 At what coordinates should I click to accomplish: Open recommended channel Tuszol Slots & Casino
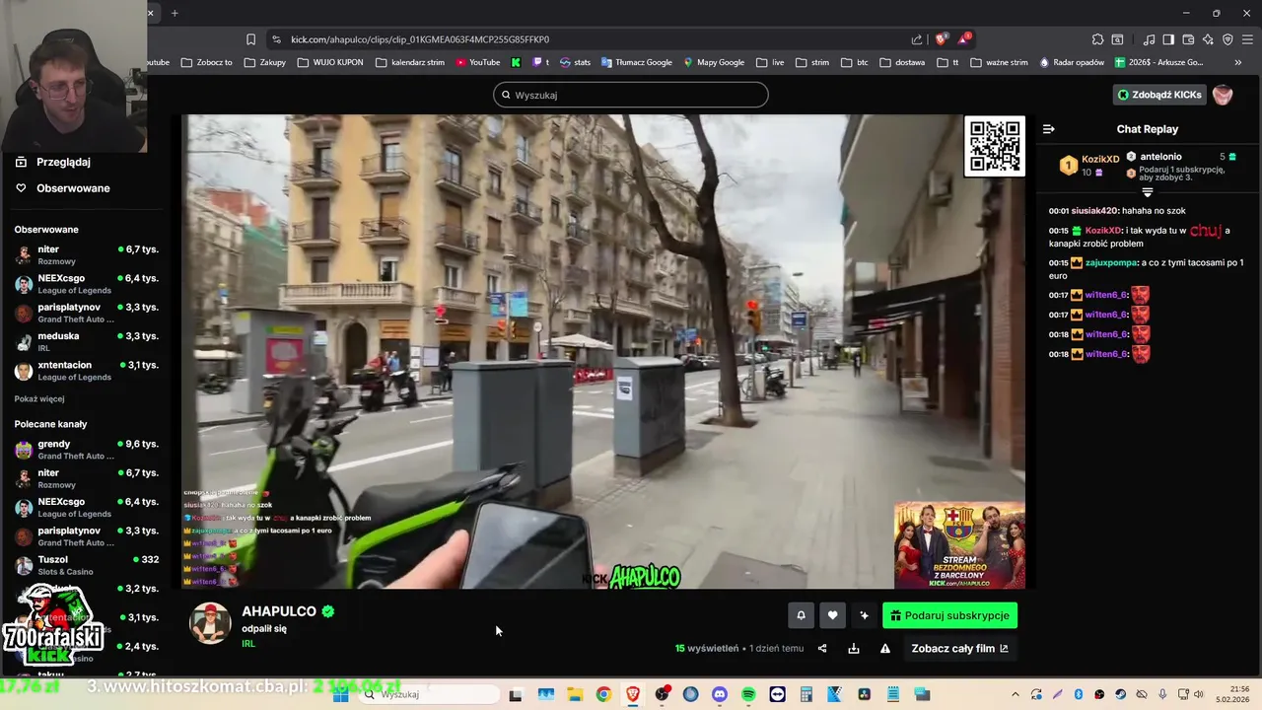87,565
